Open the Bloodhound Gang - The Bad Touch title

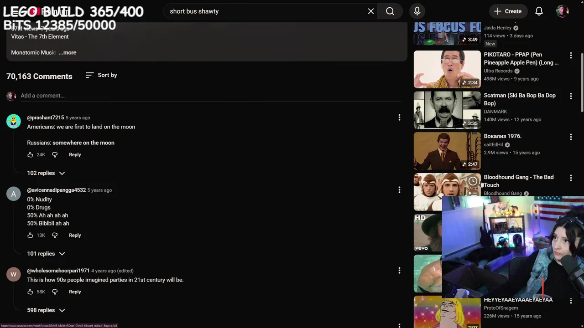(519, 181)
